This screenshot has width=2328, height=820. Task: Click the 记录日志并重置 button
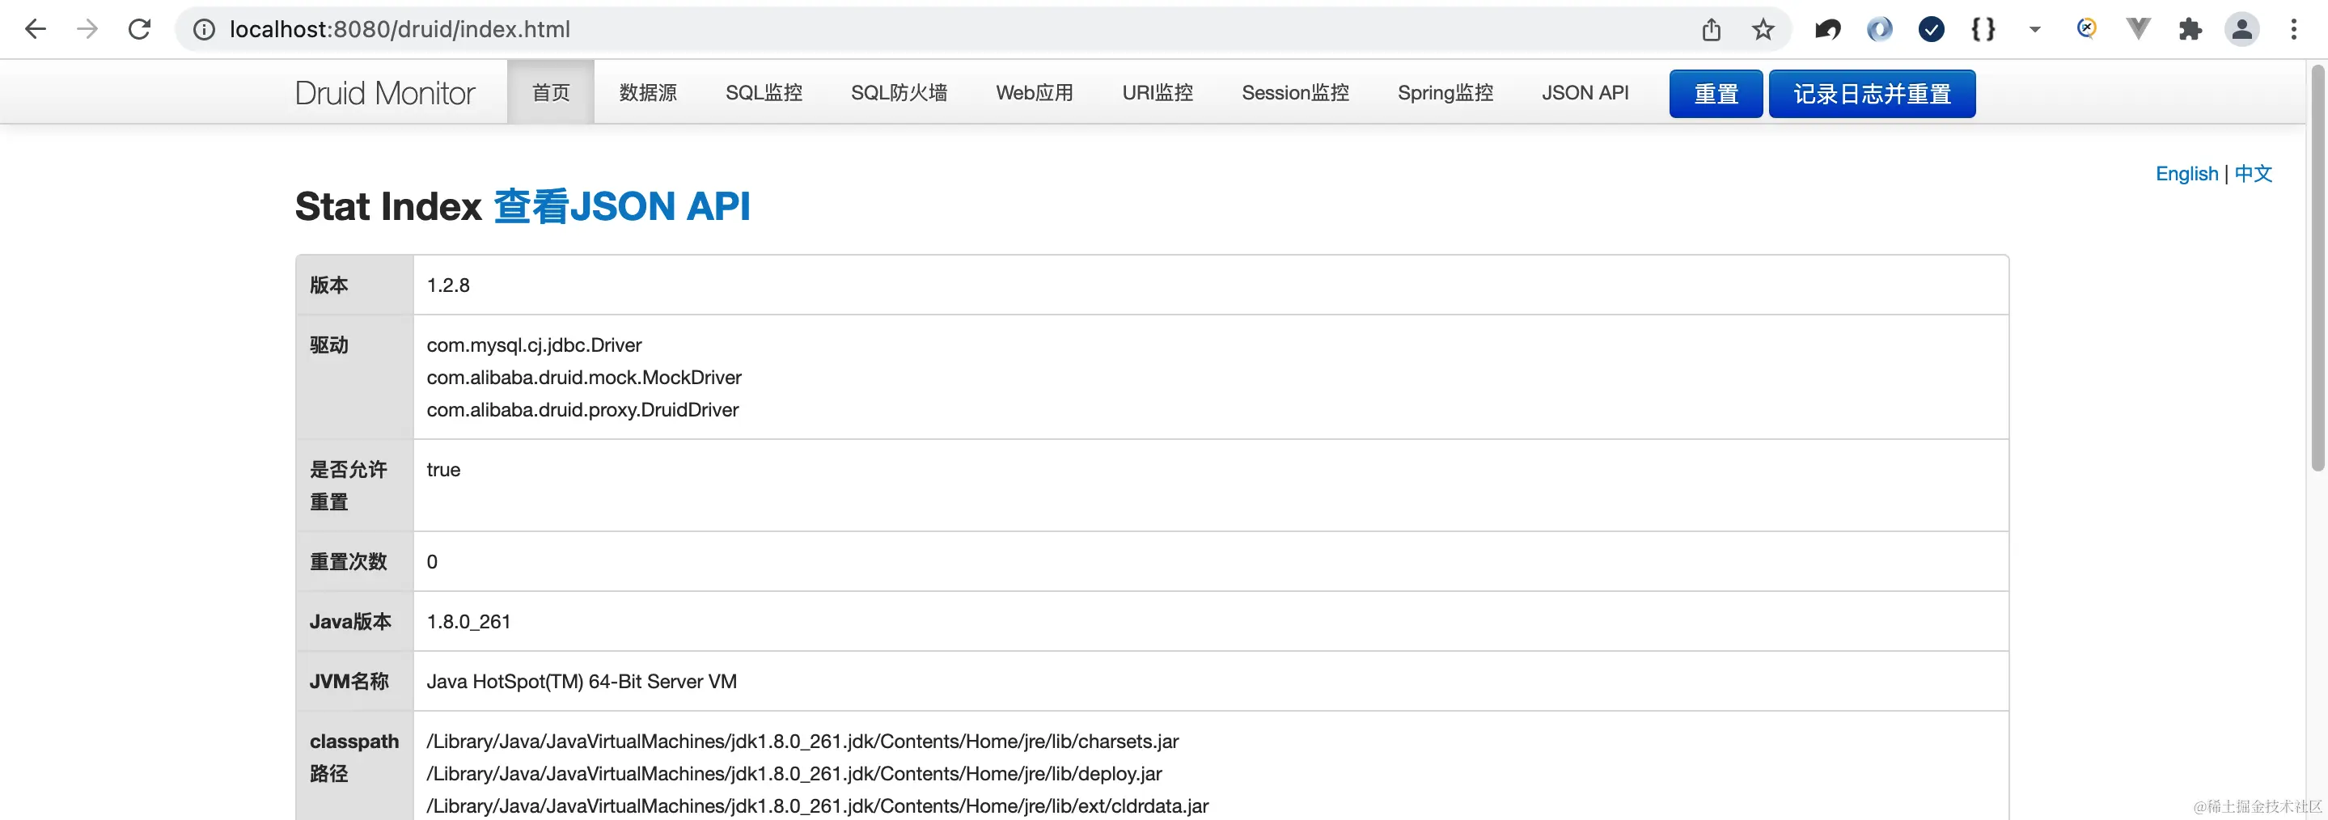pyautogui.click(x=1872, y=94)
